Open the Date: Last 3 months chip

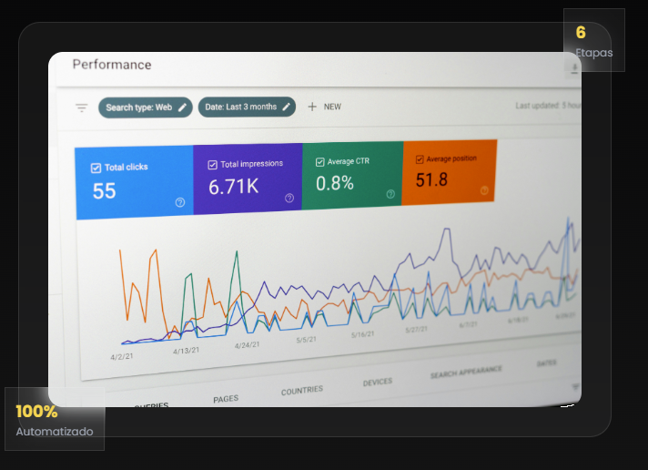pyautogui.click(x=247, y=107)
